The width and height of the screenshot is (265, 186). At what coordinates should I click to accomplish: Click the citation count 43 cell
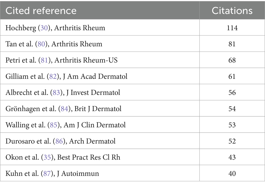coord(232,157)
